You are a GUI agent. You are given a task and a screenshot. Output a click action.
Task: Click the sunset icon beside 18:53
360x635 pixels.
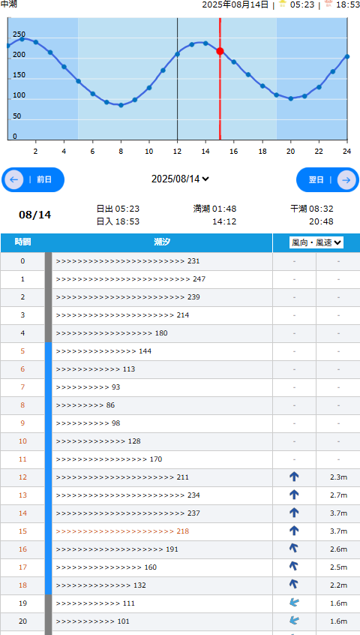coord(328,4)
